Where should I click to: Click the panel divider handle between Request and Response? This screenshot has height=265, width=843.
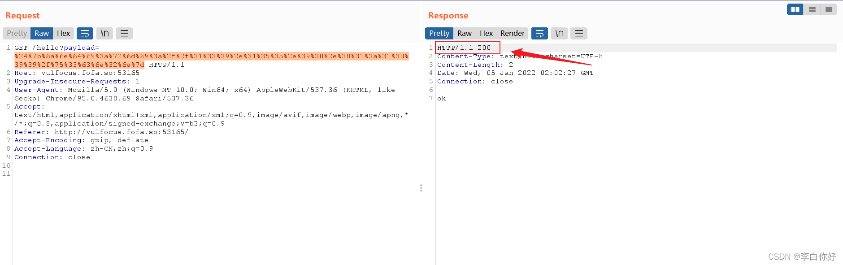click(421, 188)
